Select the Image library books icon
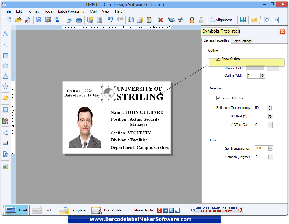The width and height of the screenshot is (289, 224). coord(5,121)
